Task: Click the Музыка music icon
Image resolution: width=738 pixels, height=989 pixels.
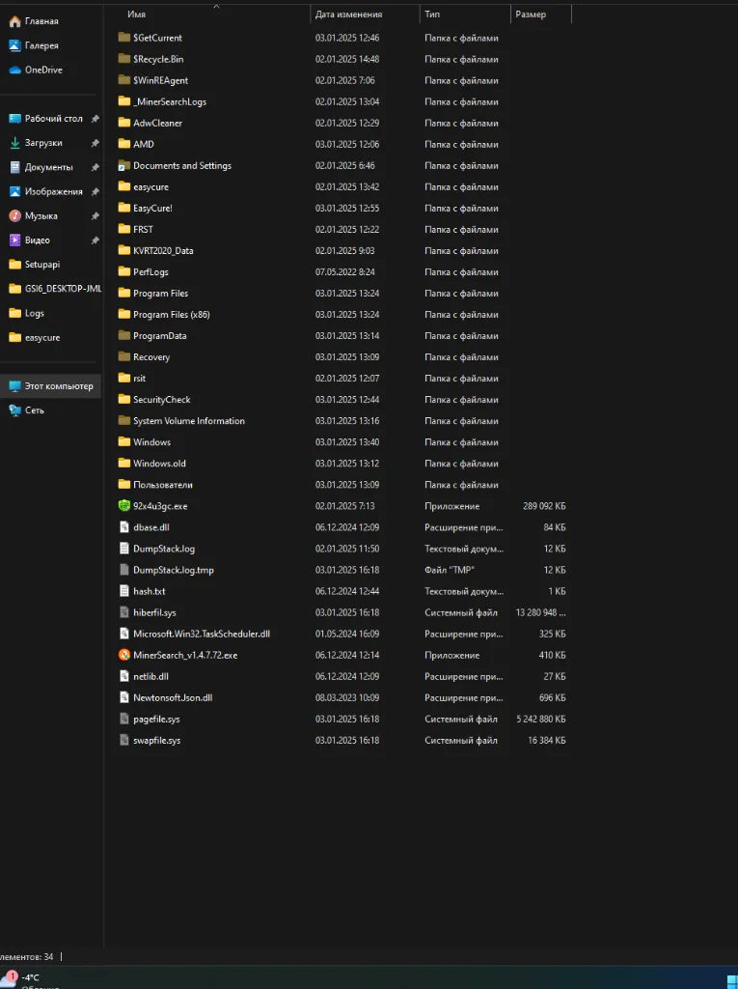Action: coord(15,215)
